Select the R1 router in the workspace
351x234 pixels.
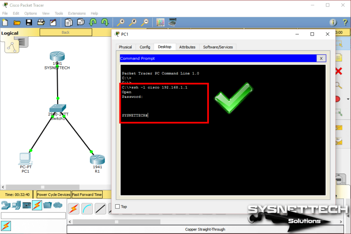[x=97, y=160]
